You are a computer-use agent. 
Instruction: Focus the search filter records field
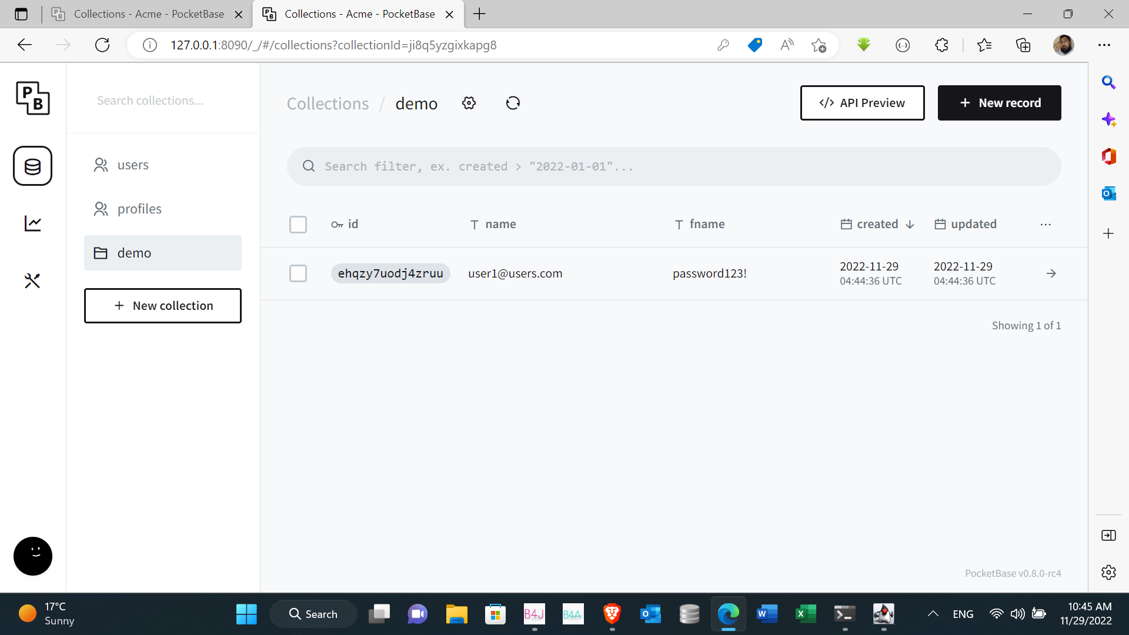[673, 166]
